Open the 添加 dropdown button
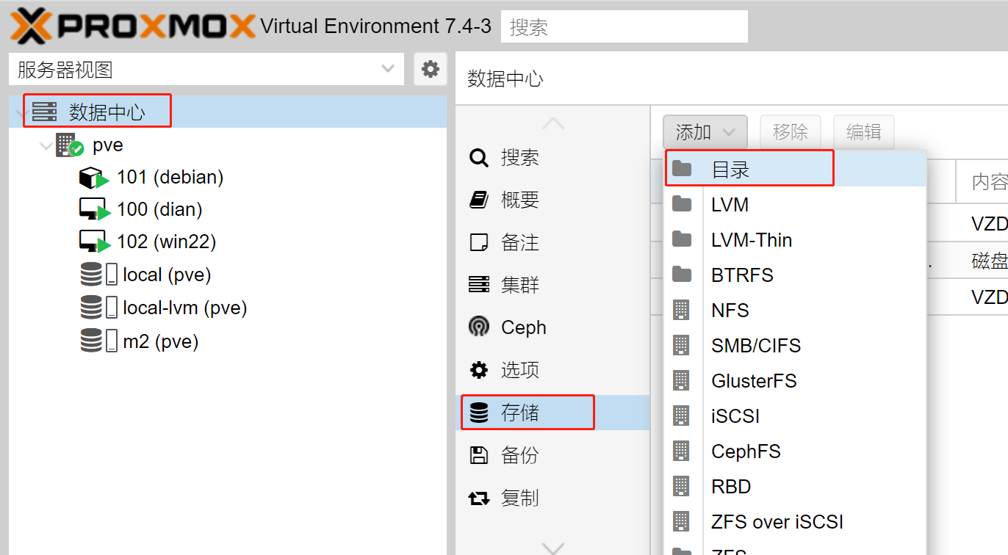The width and height of the screenshot is (1008, 555). pos(705,132)
